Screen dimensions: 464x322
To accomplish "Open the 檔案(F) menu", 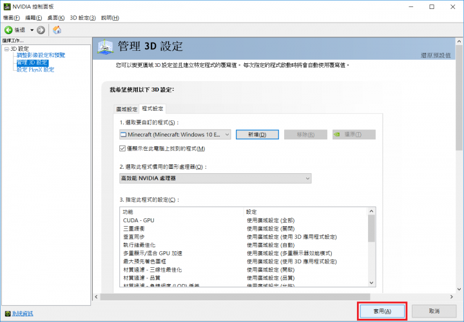I will (12, 18).
